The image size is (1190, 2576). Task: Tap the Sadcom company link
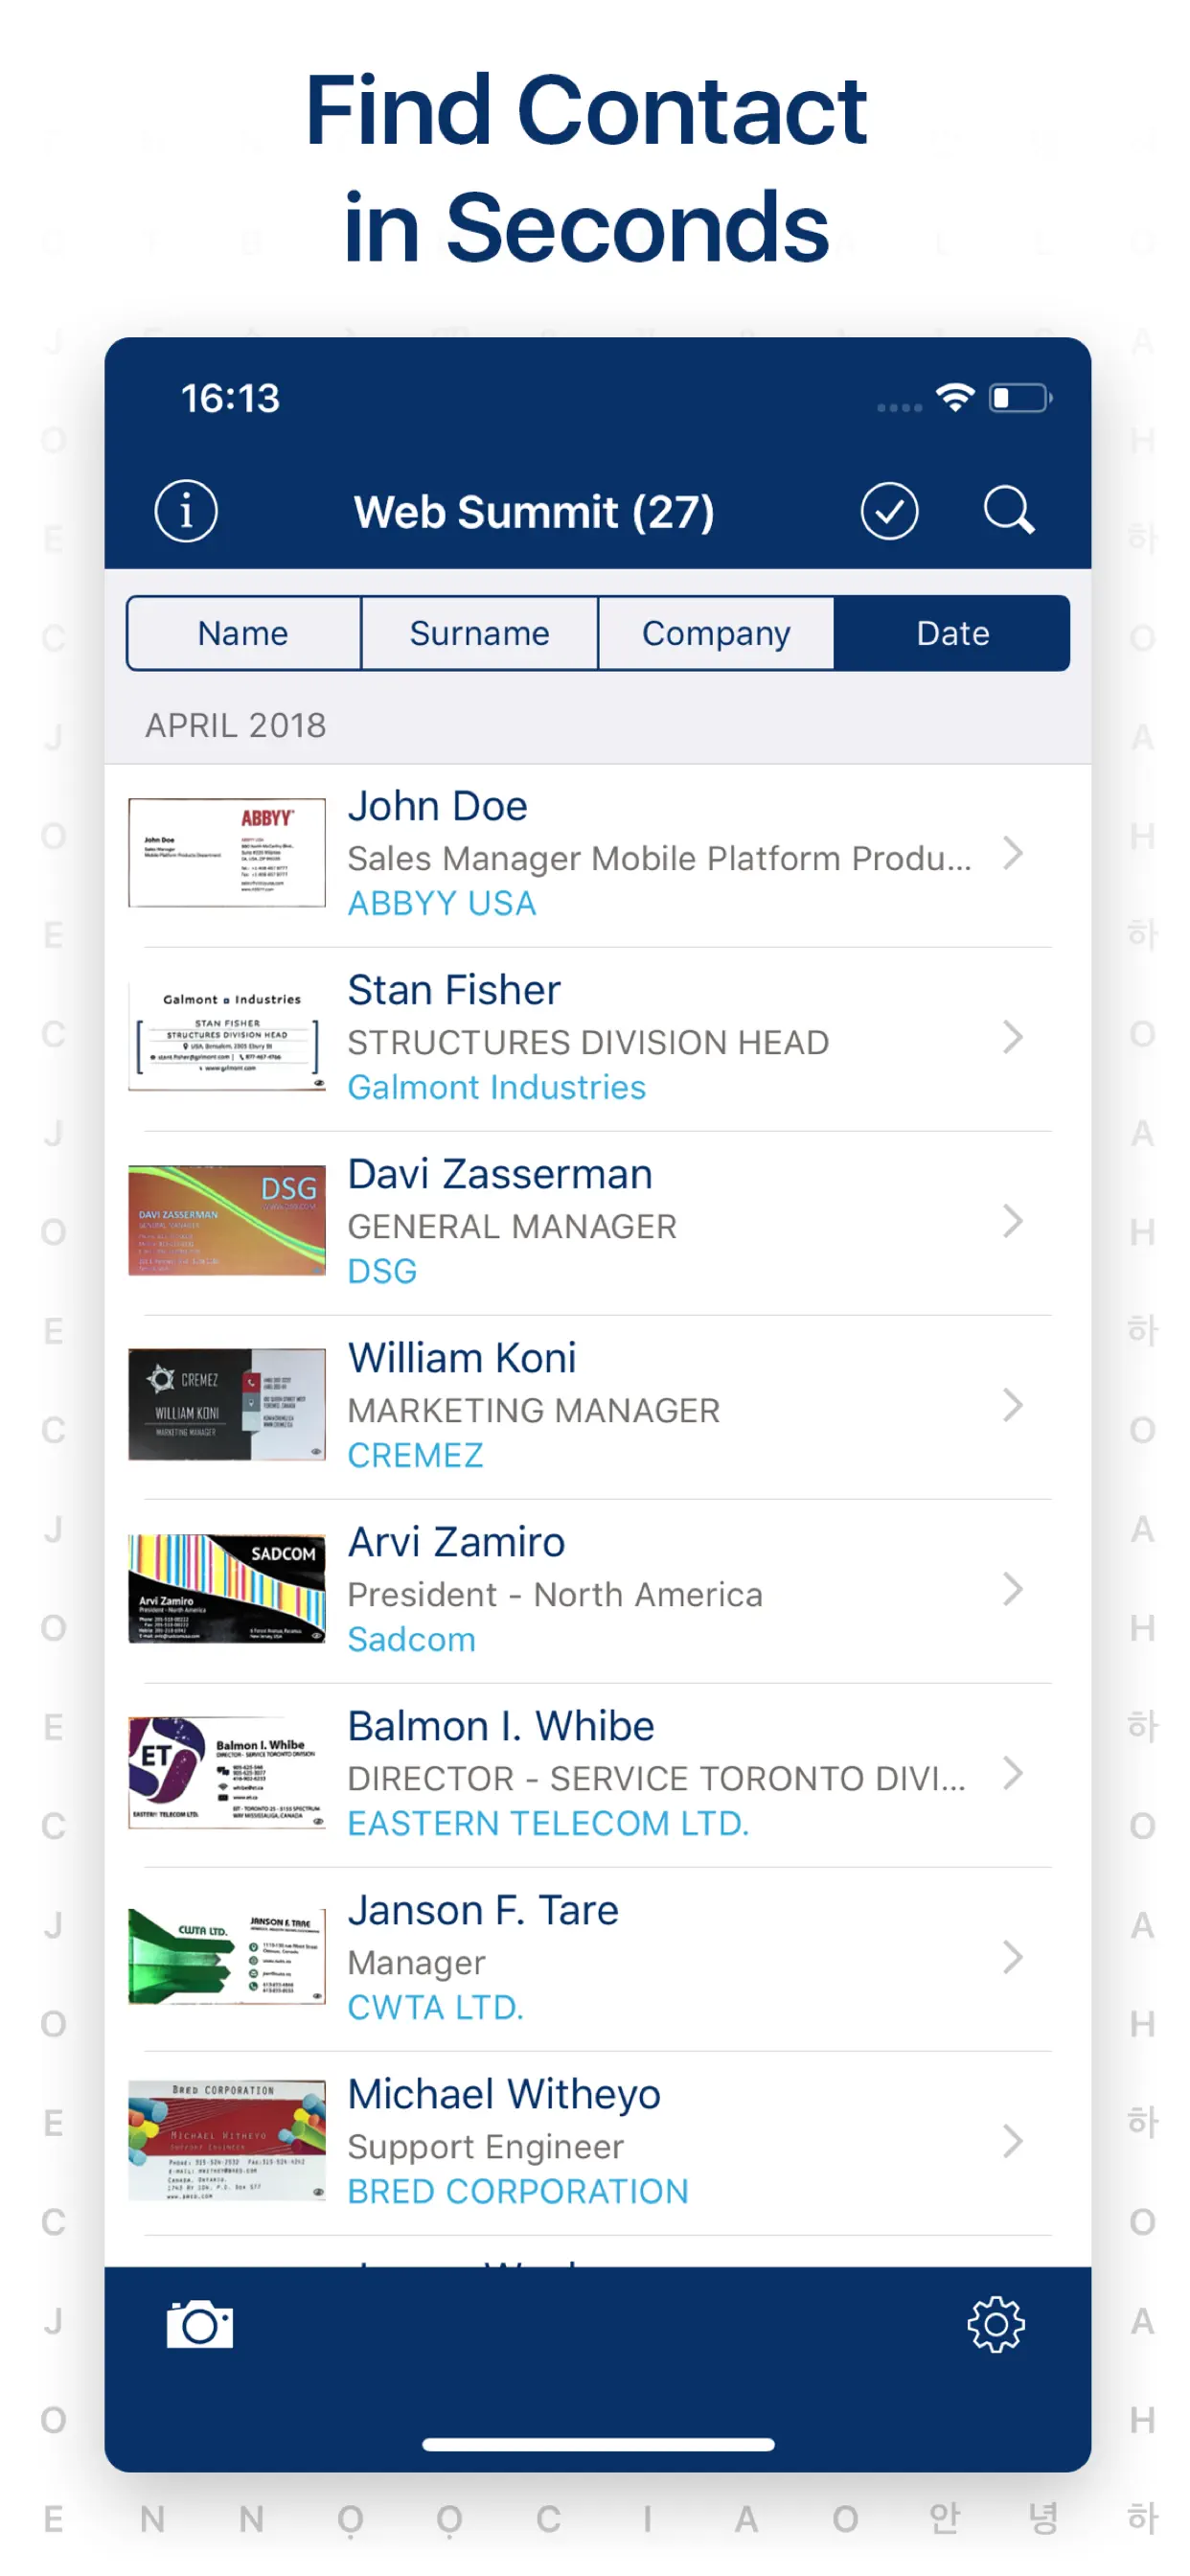[412, 1639]
